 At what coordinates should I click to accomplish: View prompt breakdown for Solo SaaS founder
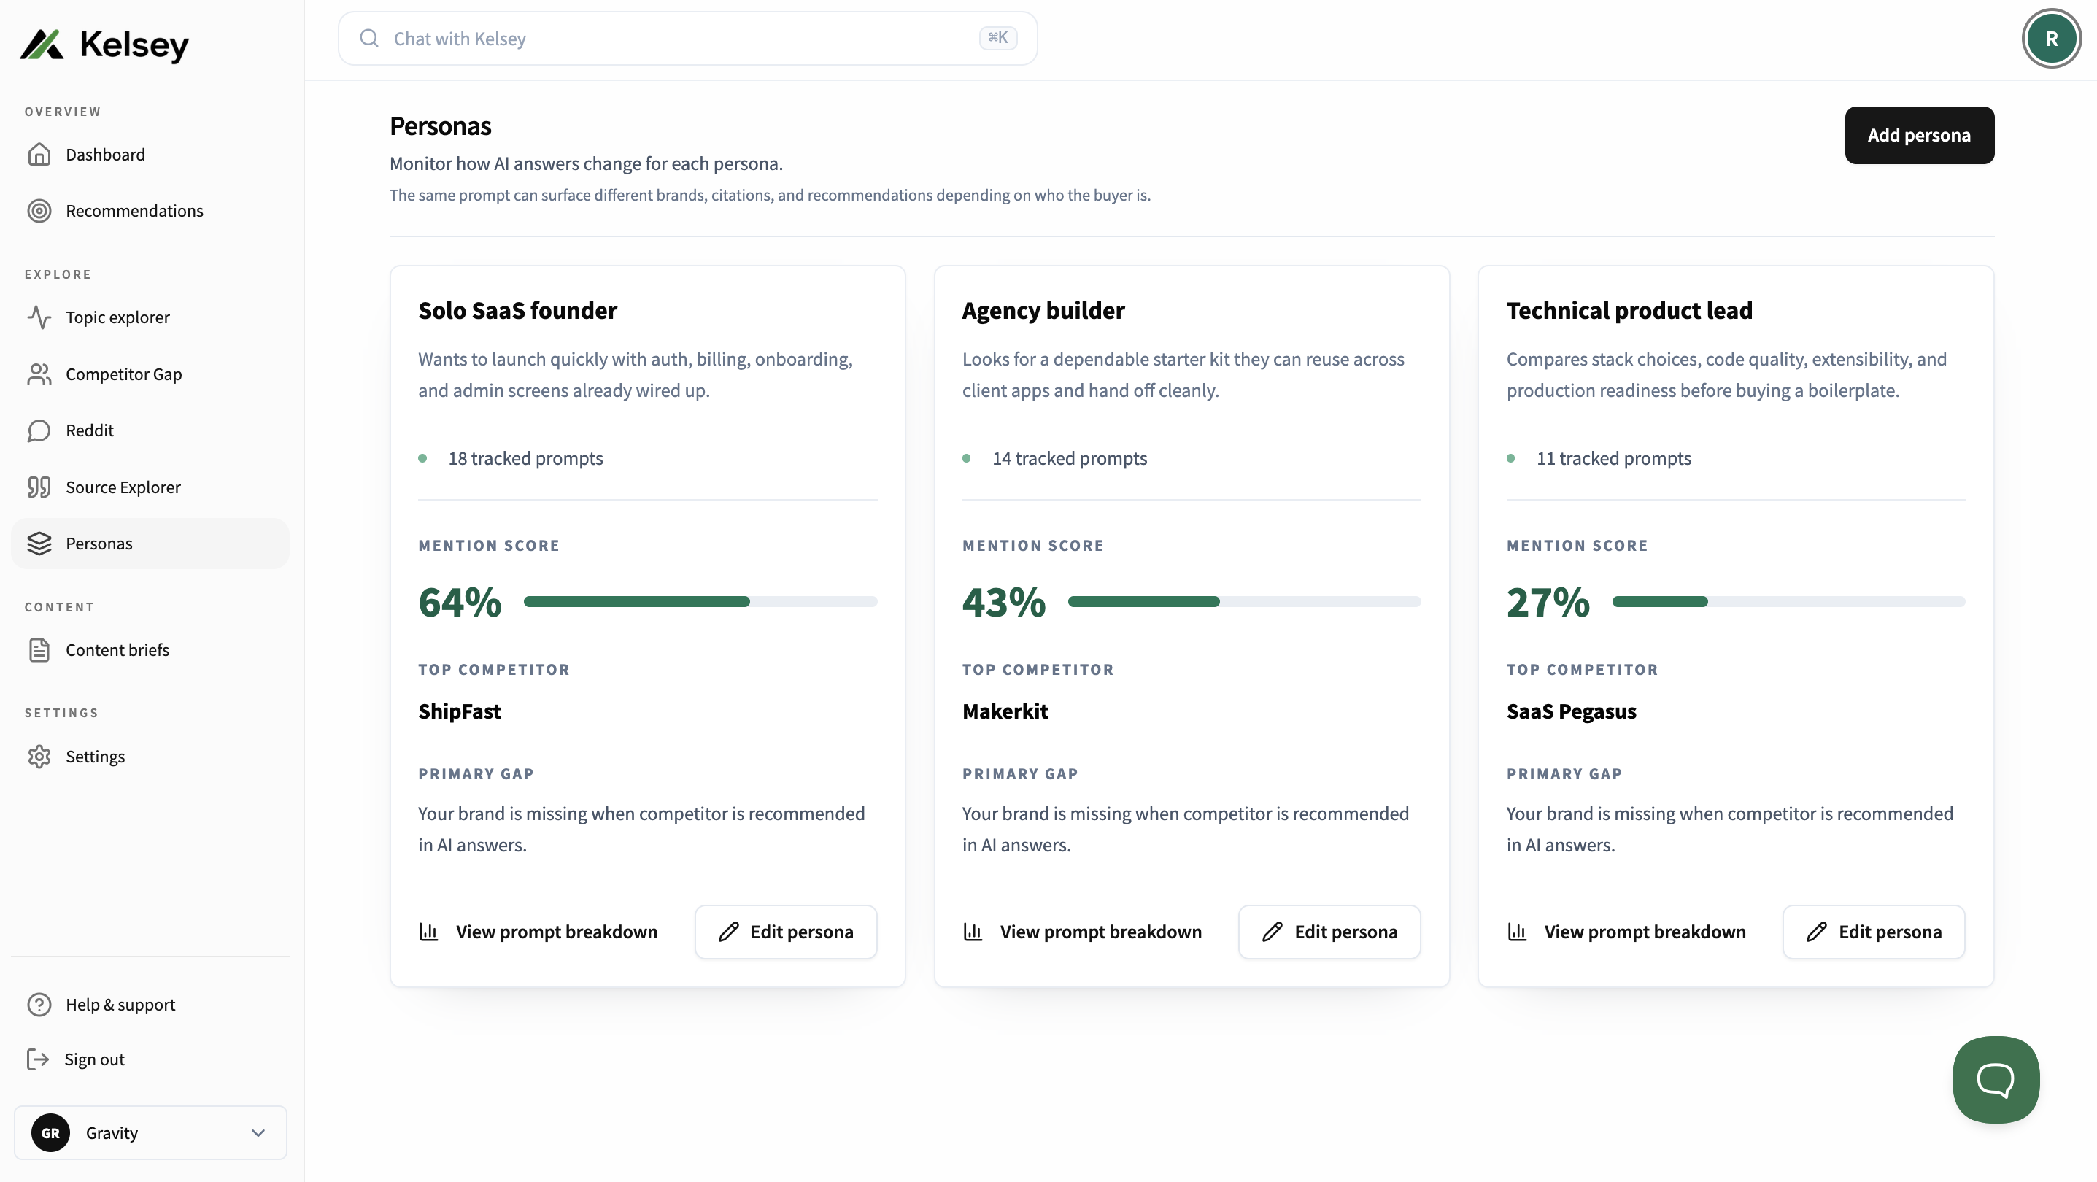(538, 931)
